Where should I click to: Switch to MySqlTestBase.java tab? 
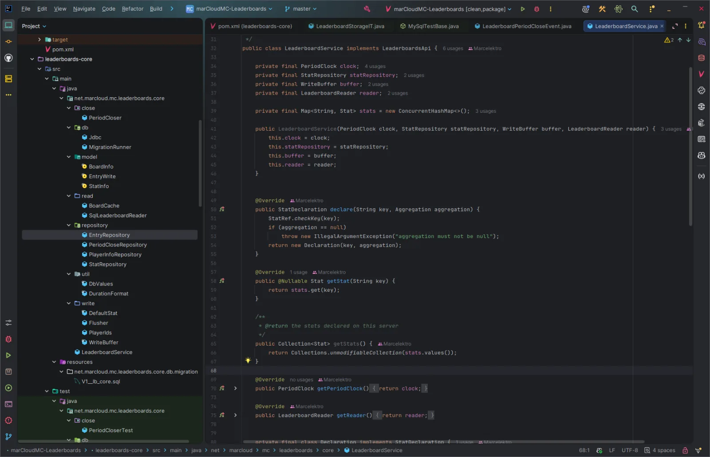(x=430, y=26)
